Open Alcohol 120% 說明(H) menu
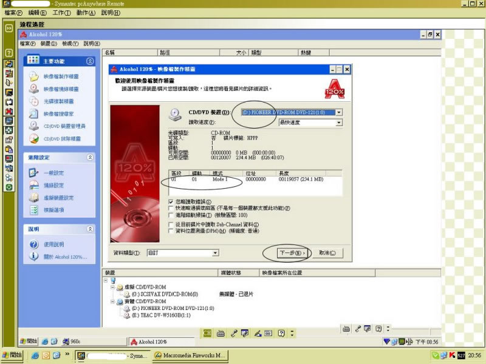The image size is (486, 364). (x=92, y=44)
